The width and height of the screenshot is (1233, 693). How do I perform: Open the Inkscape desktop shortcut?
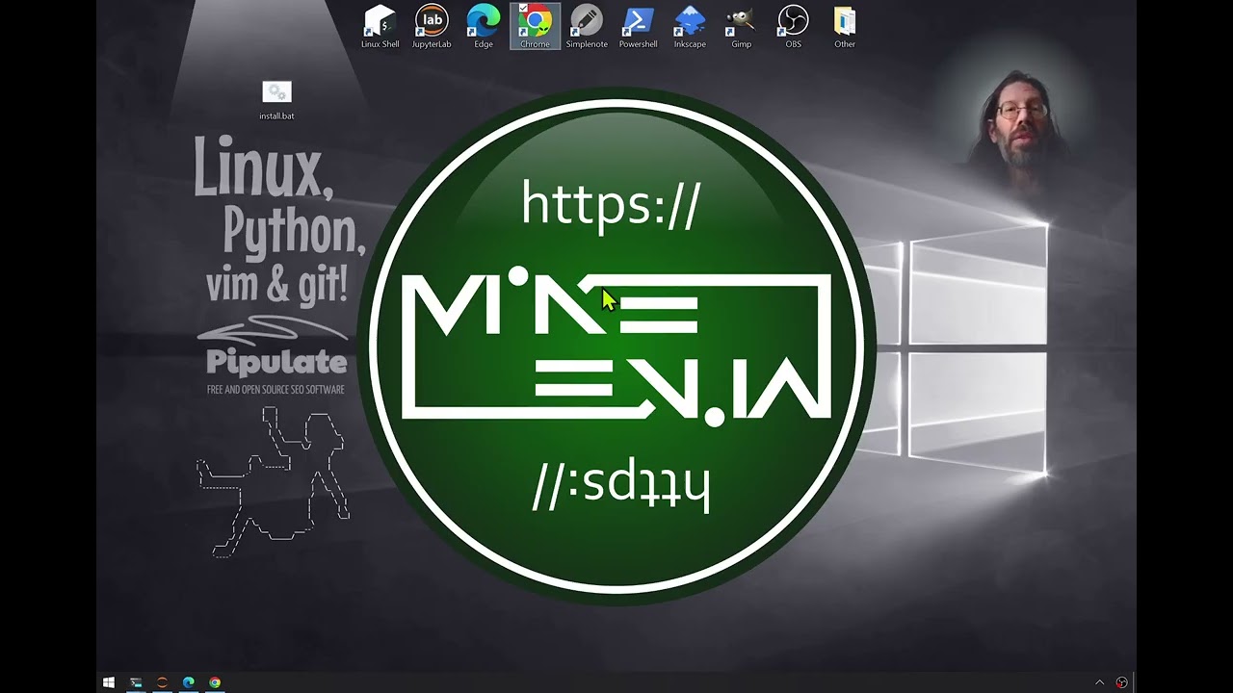pyautogui.click(x=690, y=26)
